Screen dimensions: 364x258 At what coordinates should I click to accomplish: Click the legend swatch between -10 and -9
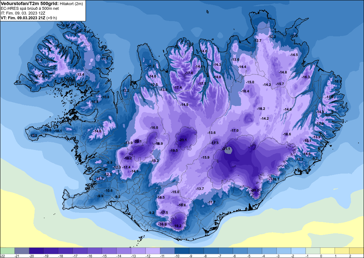182,251
